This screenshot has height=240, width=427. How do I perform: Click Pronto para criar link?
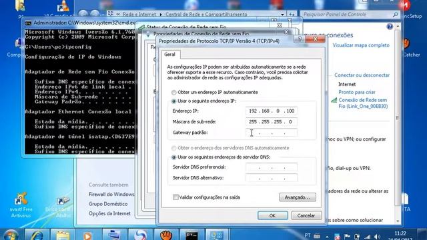(x=357, y=92)
